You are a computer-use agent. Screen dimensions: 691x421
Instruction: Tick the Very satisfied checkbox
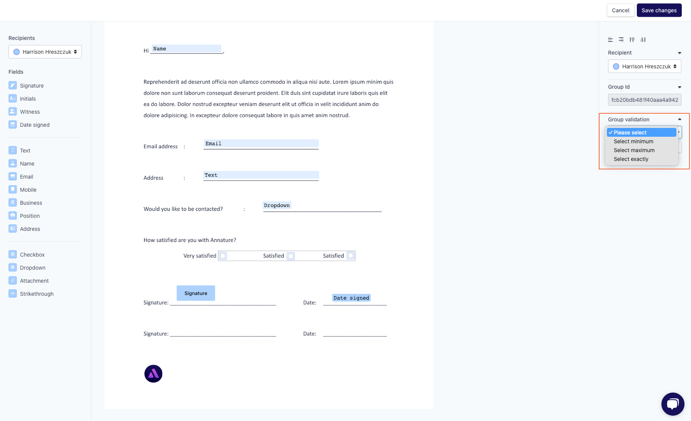[223, 256]
